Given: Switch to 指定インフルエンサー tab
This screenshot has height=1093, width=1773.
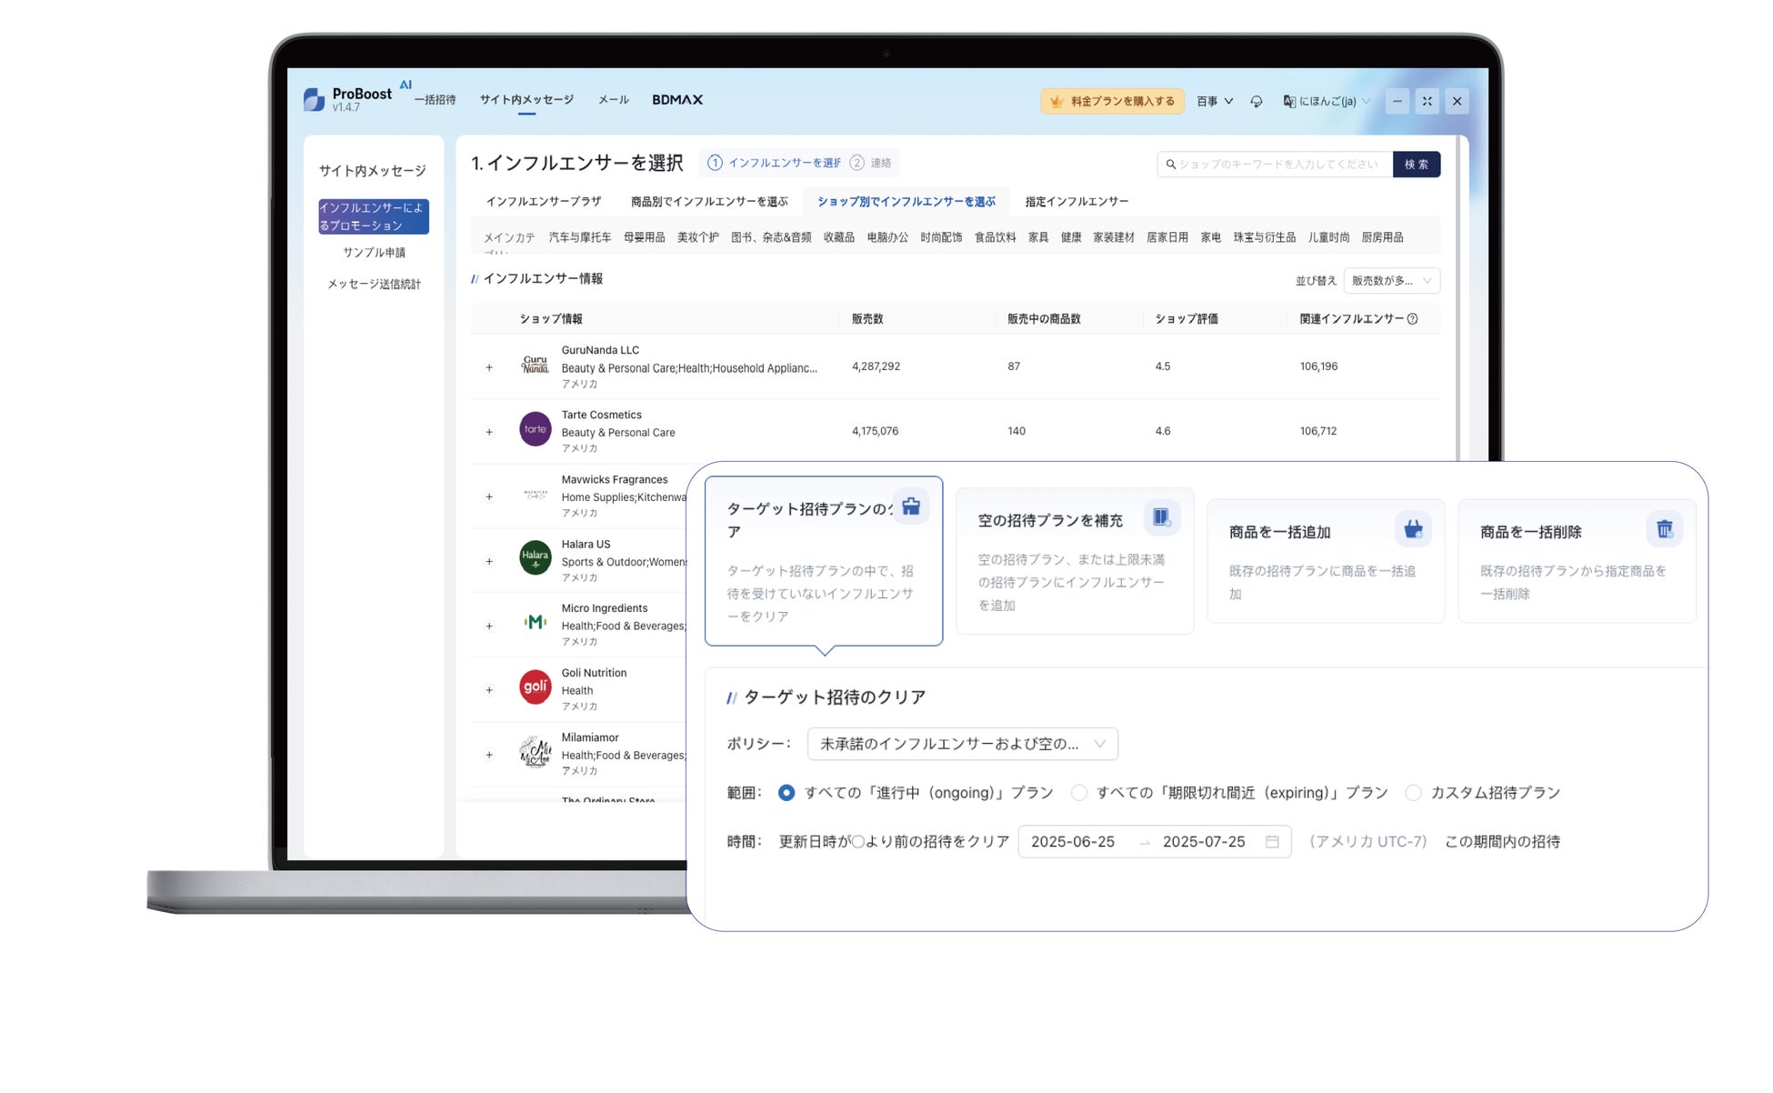Looking at the screenshot, I should point(1077,202).
